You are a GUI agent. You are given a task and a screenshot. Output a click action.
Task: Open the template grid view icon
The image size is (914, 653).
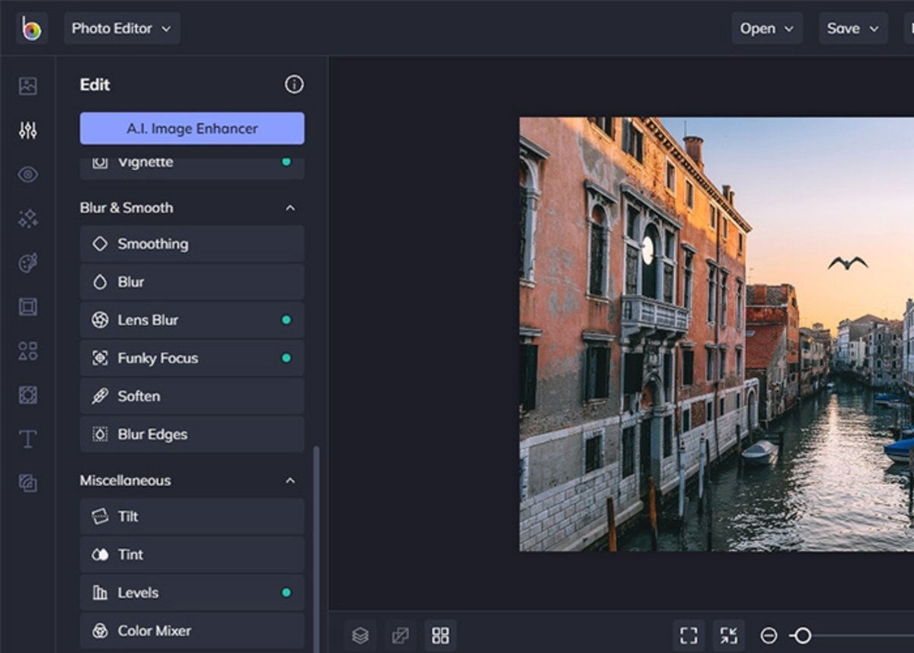[x=439, y=635]
